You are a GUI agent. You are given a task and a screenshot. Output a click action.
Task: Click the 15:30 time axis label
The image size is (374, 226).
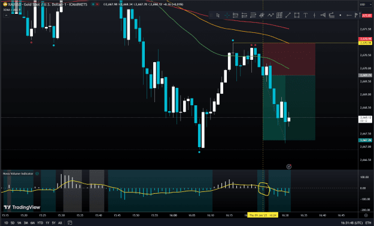click(61, 215)
